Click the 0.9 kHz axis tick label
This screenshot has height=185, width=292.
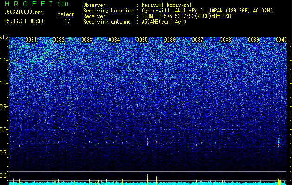point(4,106)
